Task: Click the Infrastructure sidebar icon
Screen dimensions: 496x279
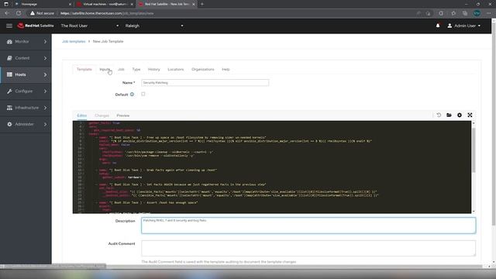Action: click(9, 108)
